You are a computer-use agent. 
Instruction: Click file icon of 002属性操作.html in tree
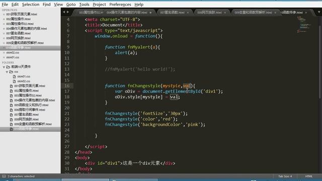11,90
